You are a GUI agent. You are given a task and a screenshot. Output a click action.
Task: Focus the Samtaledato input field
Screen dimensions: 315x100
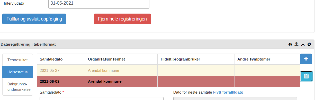pyautogui.click(x=102, y=98)
